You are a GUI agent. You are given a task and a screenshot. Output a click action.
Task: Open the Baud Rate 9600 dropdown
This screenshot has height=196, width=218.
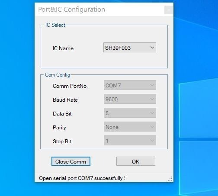tap(130, 99)
